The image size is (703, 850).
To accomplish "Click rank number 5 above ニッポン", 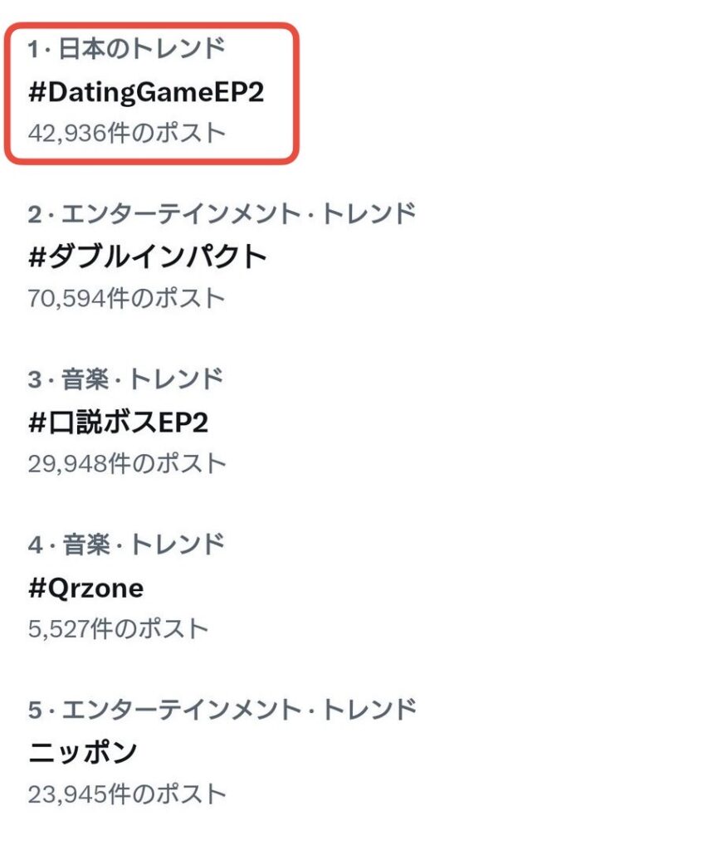I will click(34, 711).
